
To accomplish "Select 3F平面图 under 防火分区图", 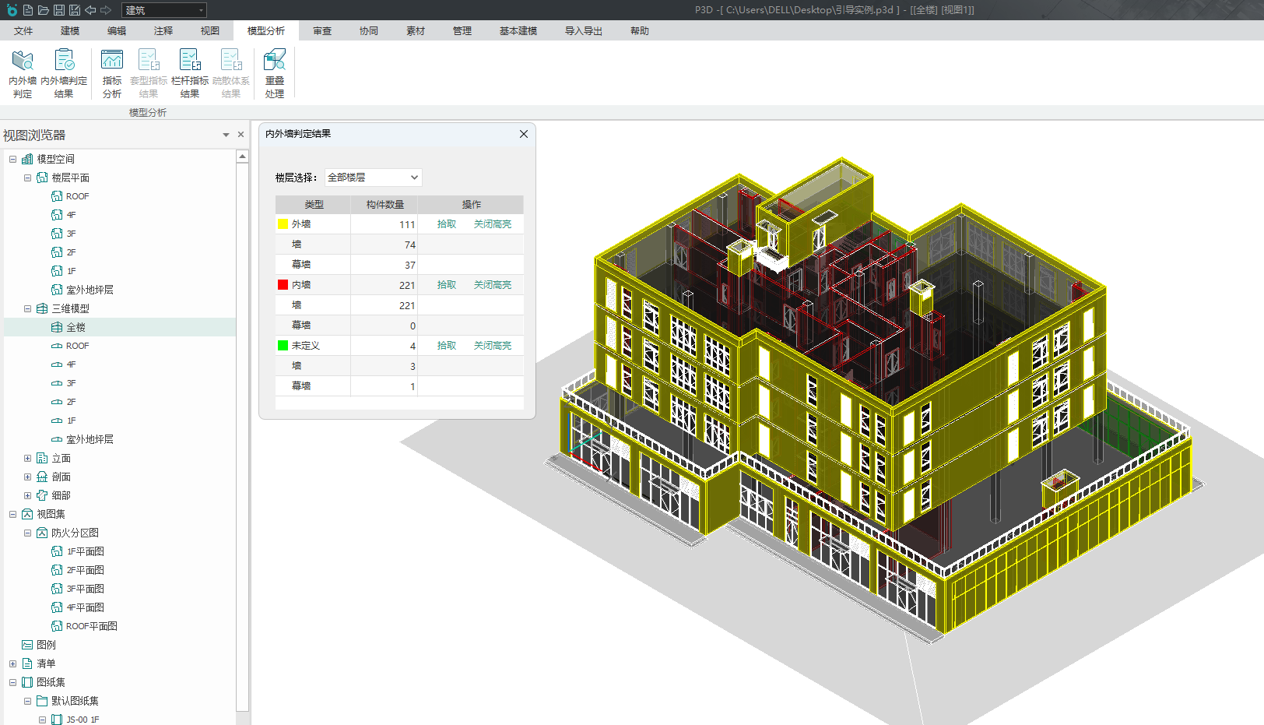I will [x=85, y=589].
